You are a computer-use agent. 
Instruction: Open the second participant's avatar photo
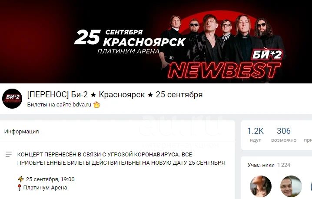tap(291, 186)
